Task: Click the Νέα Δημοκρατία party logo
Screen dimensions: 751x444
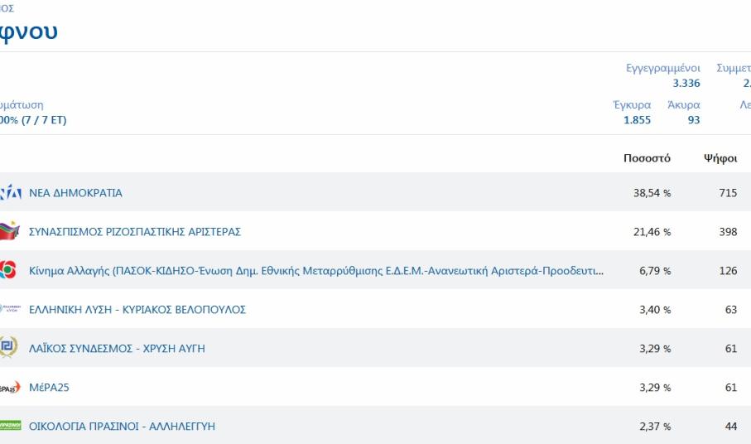Action: tap(10, 193)
